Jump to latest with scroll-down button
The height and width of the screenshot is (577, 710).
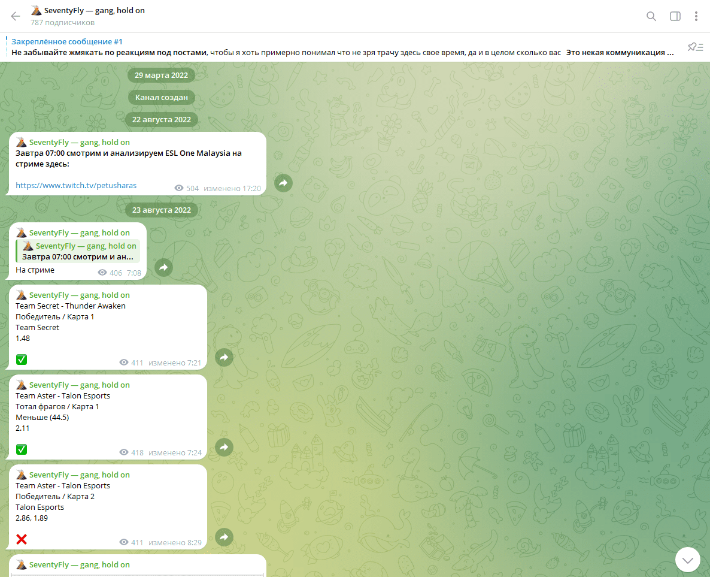pos(687,560)
